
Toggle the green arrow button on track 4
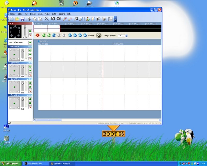30,99
